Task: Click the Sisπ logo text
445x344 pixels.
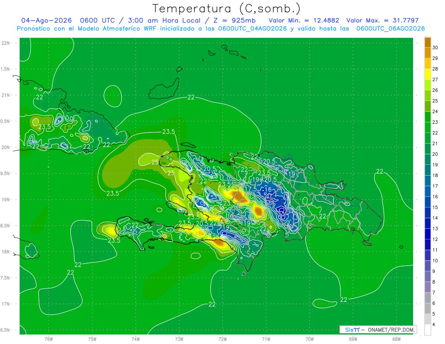Action: [352, 330]
